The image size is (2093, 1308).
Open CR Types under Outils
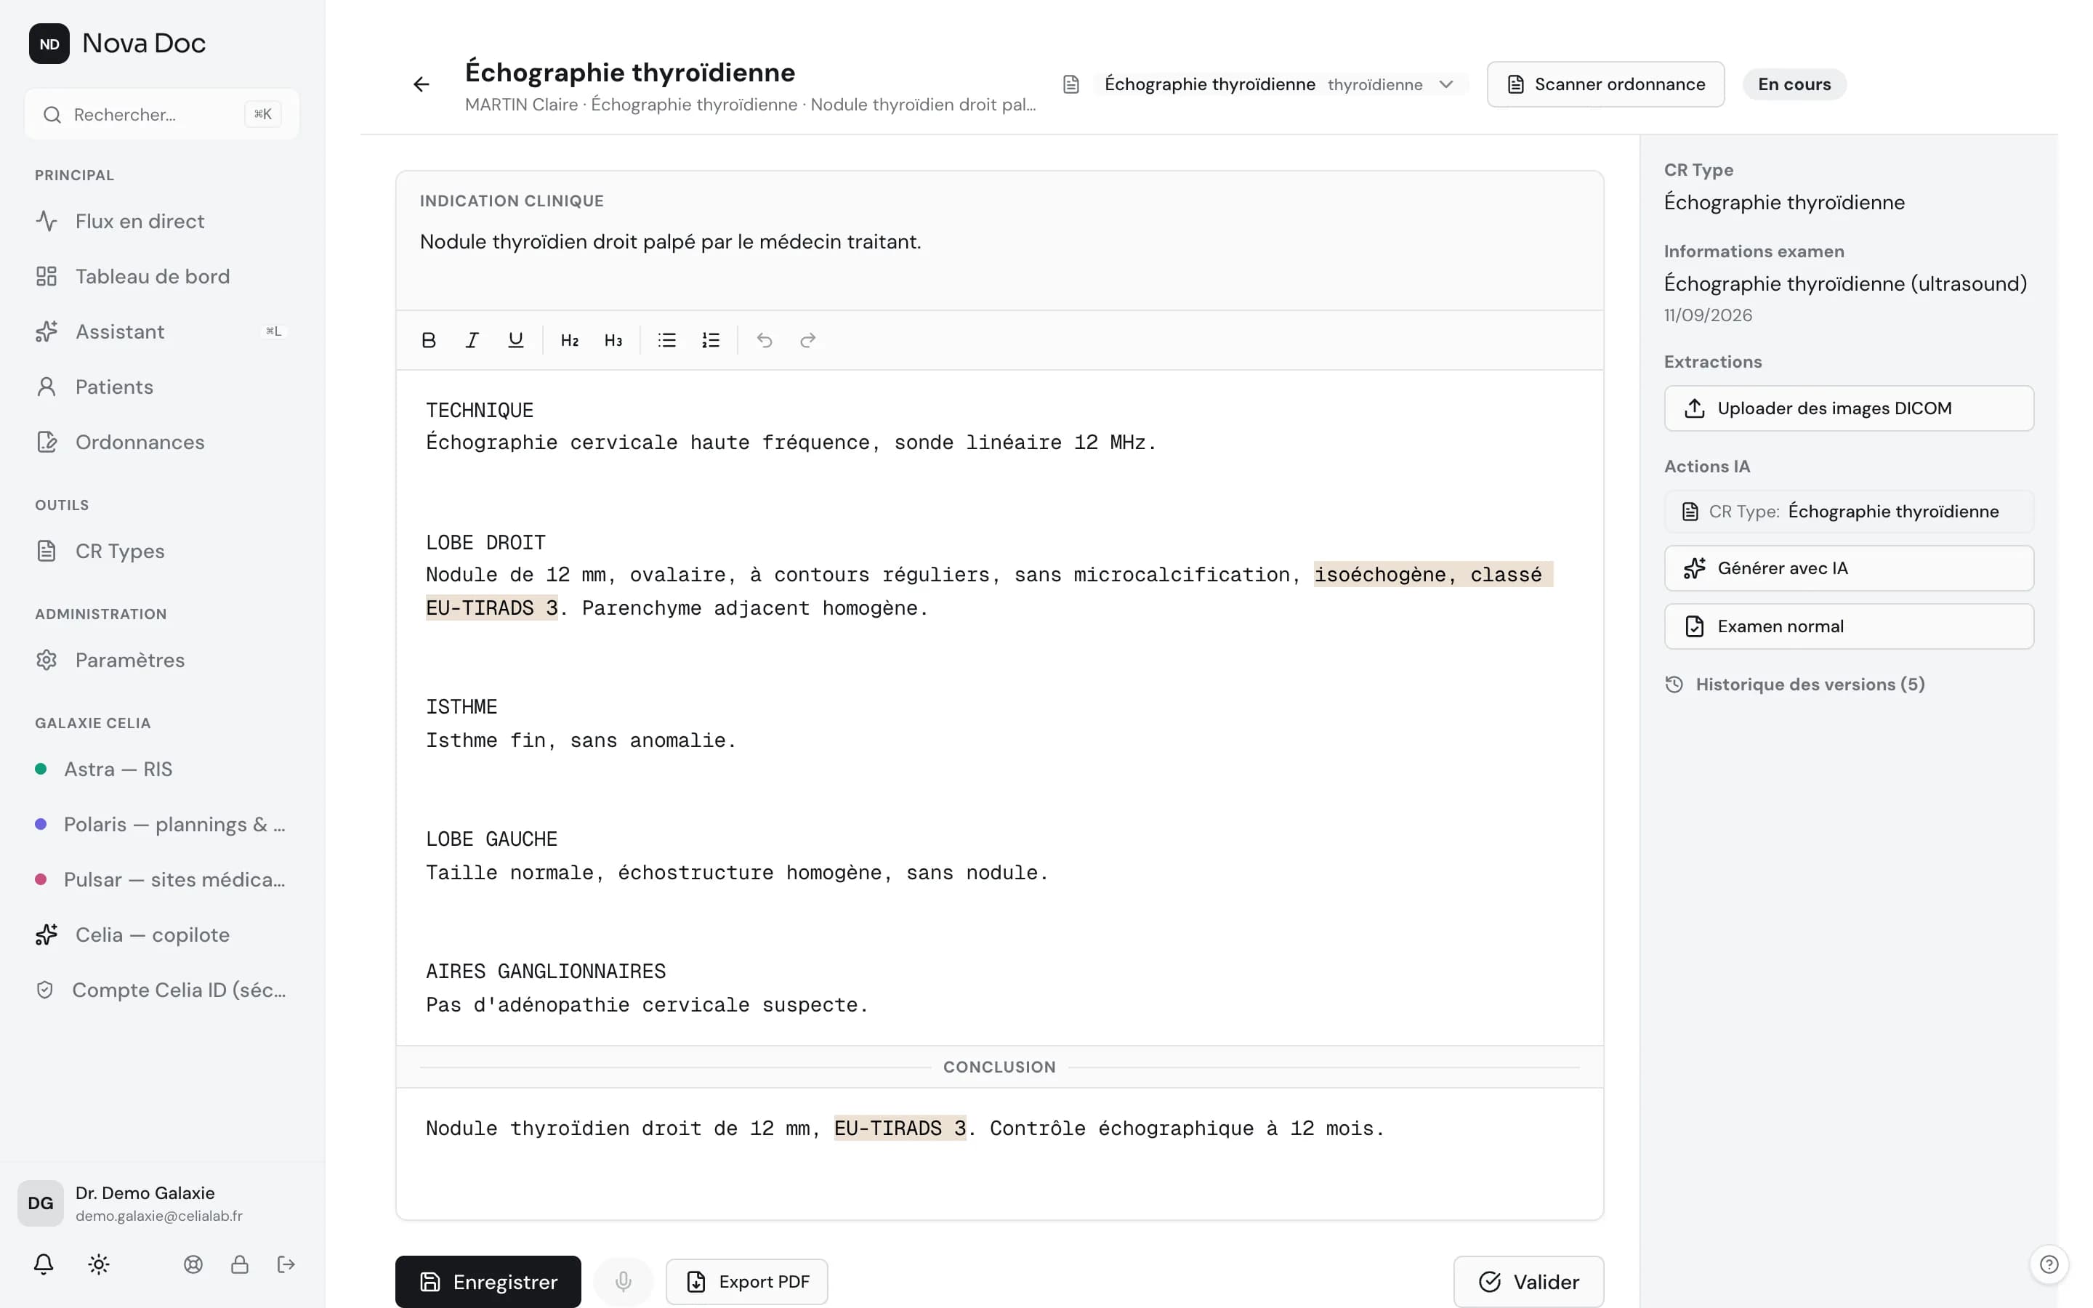pyautogui.click(x=163, y=551)
